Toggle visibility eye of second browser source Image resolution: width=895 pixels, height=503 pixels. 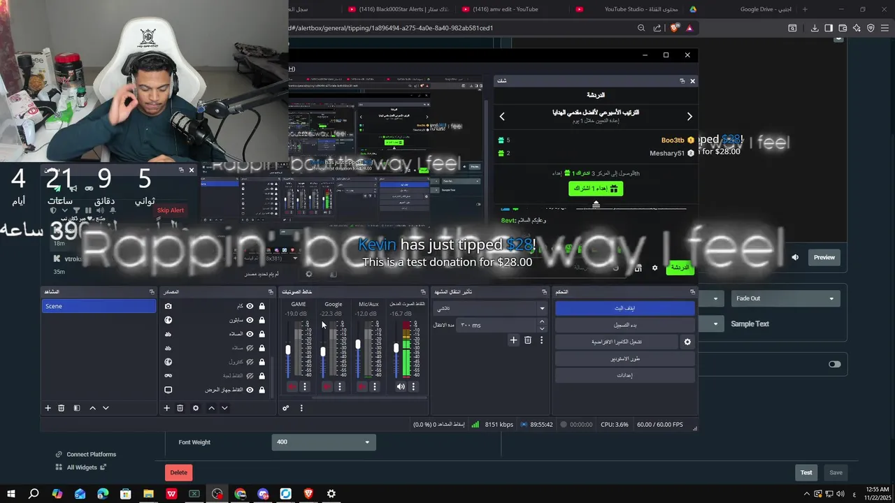(250, 320)
